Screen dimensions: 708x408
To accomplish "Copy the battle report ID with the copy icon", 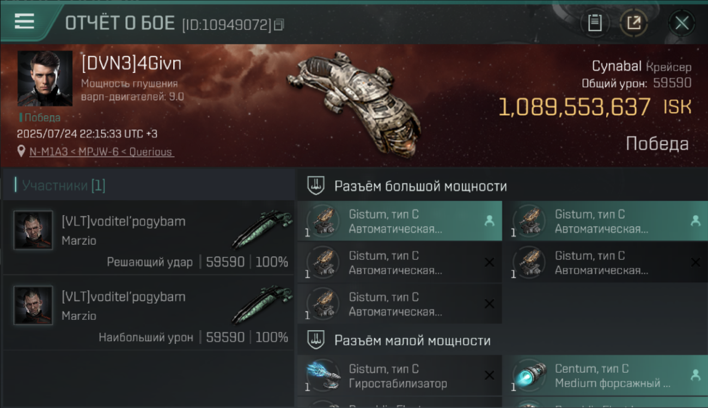I will 279,24.
